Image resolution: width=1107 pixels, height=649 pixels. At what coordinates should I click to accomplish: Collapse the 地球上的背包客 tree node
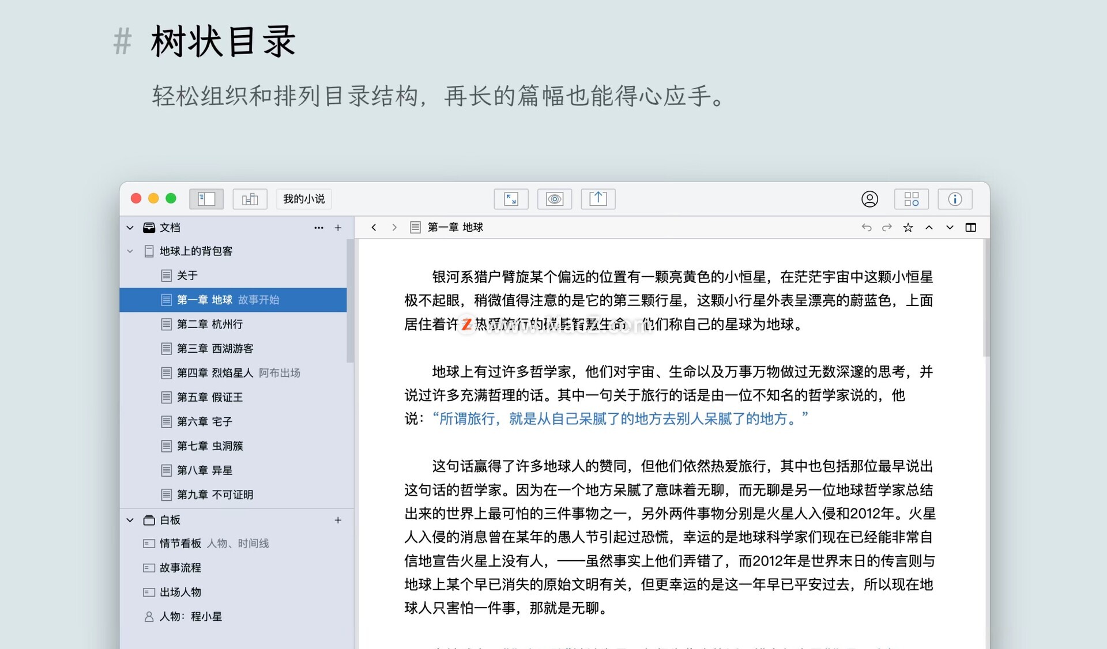pyautogui.click(x=130, y=251)
